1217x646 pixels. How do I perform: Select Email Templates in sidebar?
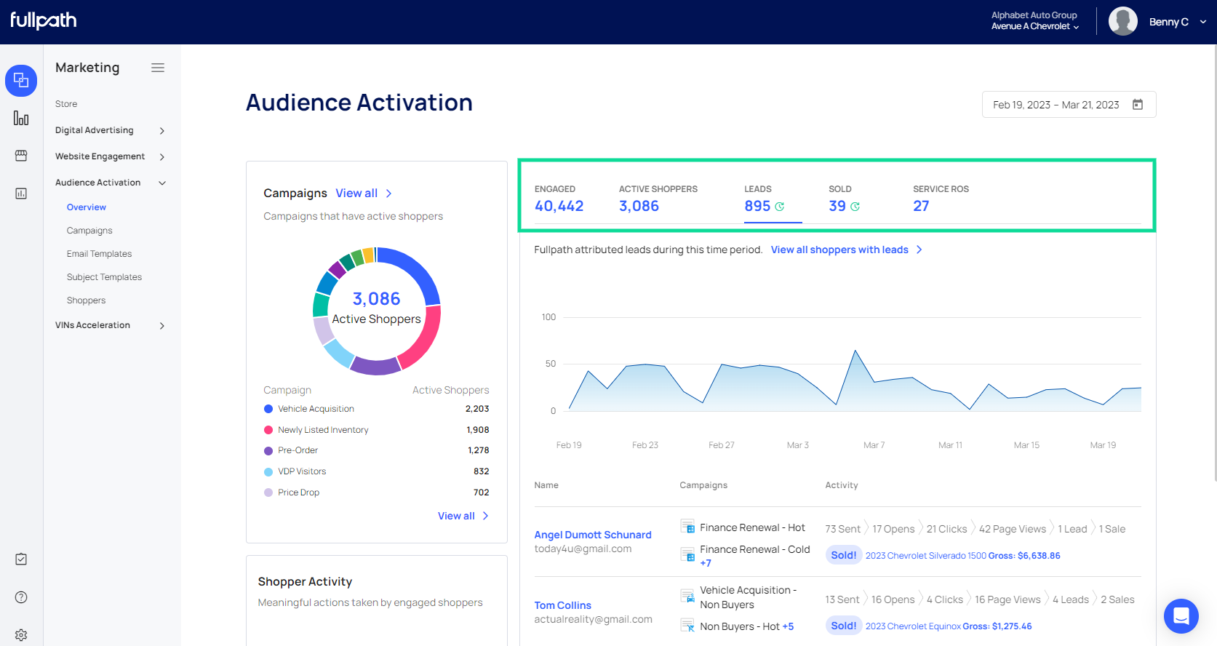coord(99,254)
